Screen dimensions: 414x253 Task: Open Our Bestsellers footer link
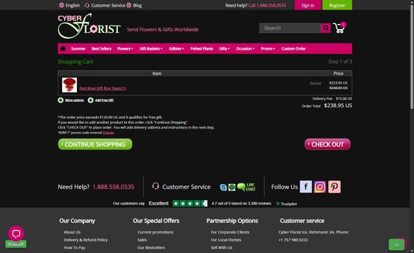151,248
